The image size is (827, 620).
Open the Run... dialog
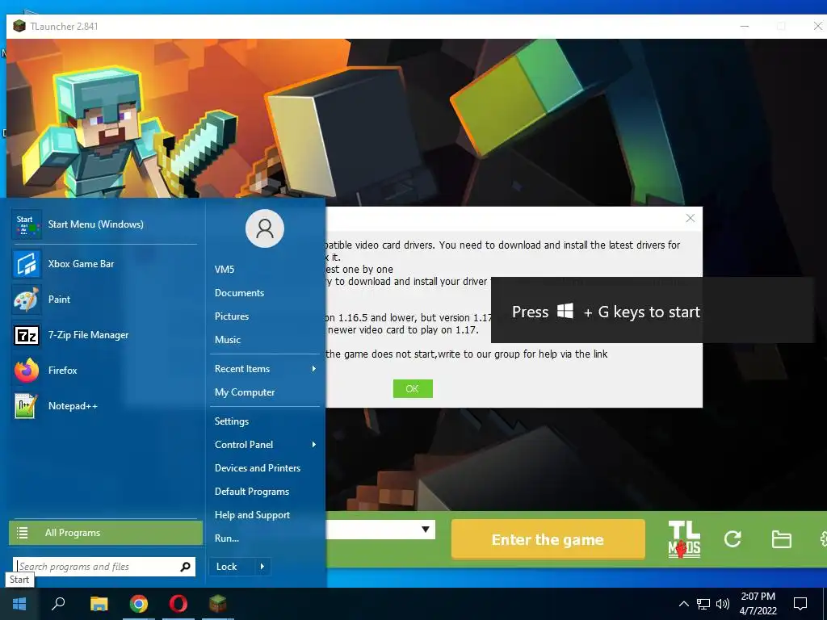(x=227, y=538)
